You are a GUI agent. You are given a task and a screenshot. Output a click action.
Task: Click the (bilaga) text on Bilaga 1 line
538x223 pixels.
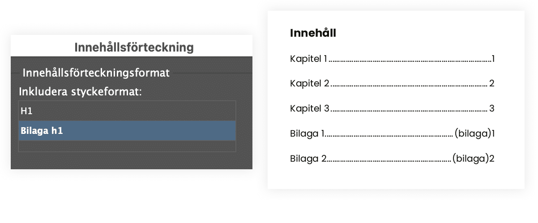point(472,133)
